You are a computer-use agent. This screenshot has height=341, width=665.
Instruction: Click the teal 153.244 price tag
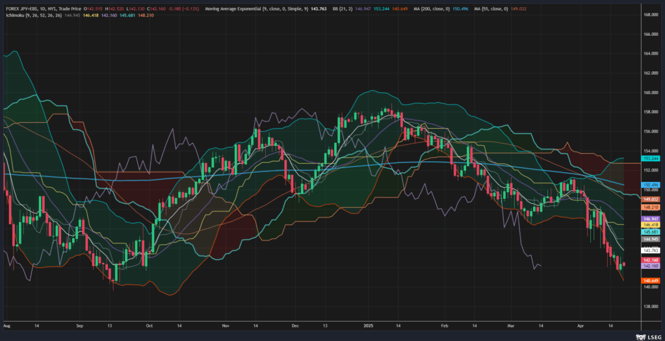point(651,158)
